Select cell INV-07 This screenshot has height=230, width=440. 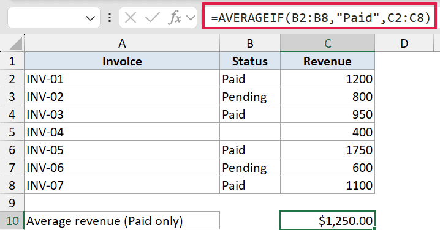(x=122, y=185)
